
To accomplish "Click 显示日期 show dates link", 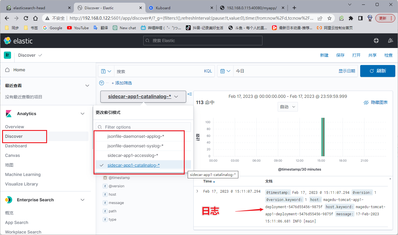I will point(347,71).
